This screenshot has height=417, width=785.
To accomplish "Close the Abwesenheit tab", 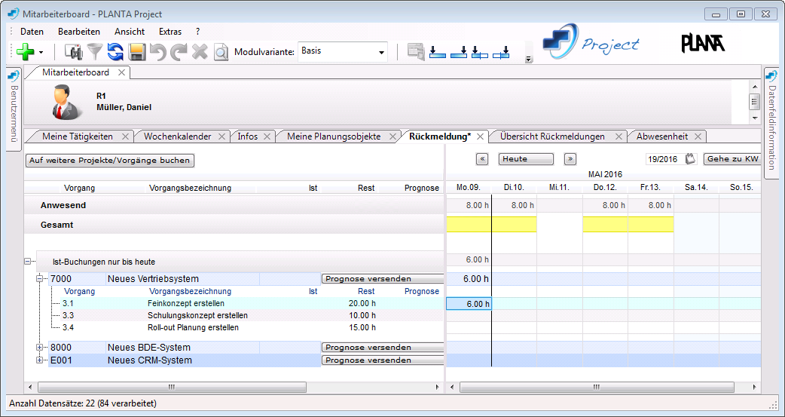I will 698,136.
